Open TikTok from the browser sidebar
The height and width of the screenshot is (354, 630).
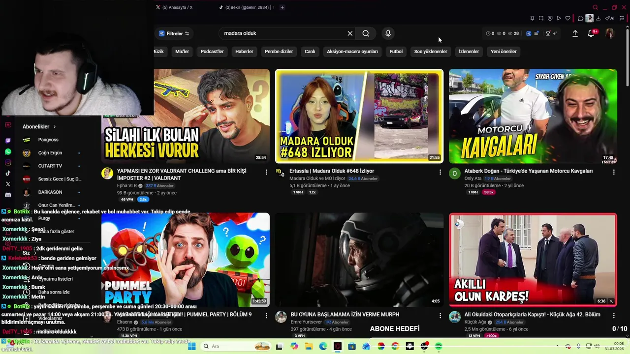[x=8, y=173]
